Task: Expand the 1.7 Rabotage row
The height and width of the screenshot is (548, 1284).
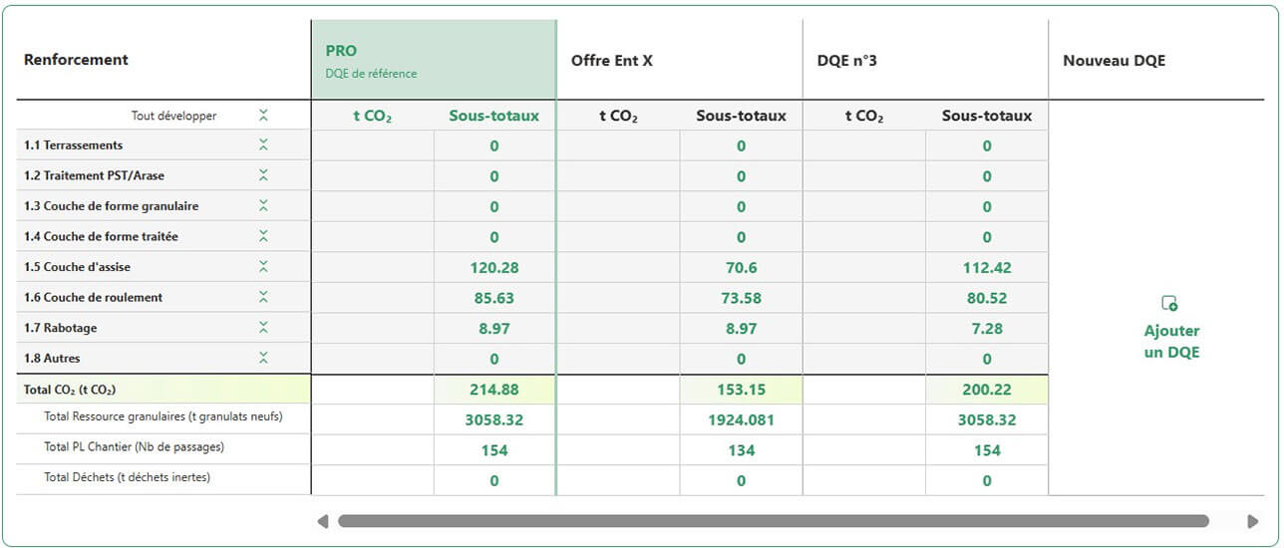Action: (x=263, y=328)
